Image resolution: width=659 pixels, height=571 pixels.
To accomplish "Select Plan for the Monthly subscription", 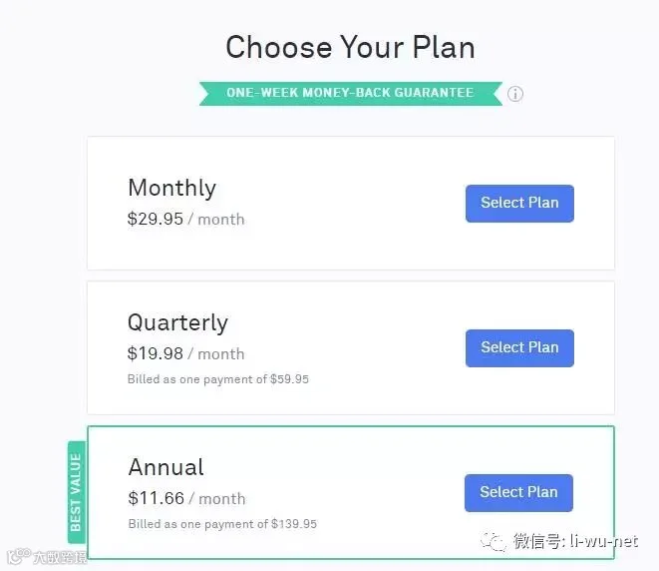I will 519,204.
